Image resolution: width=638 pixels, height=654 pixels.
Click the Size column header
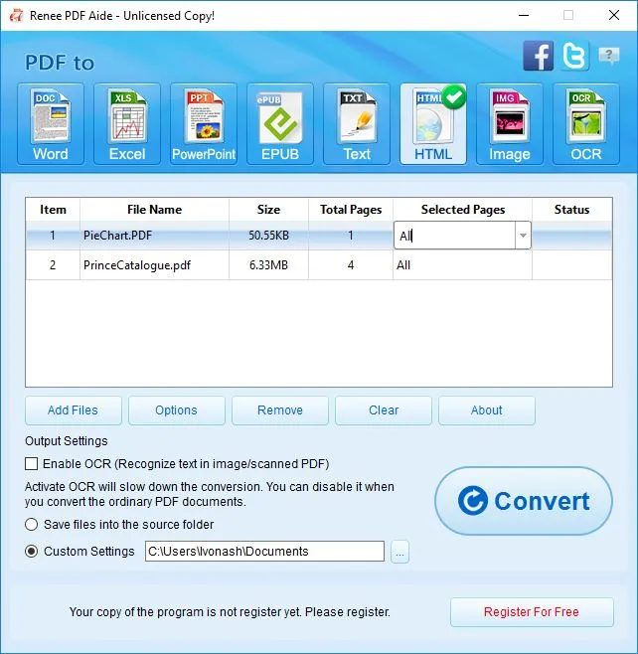point(268,210)
